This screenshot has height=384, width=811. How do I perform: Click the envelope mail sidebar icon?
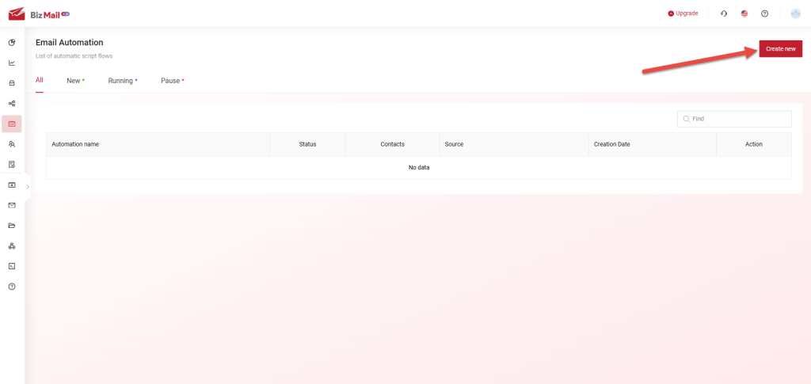[x=12, y=205]
